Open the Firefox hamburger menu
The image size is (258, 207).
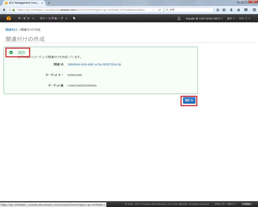tap(254, 10)
